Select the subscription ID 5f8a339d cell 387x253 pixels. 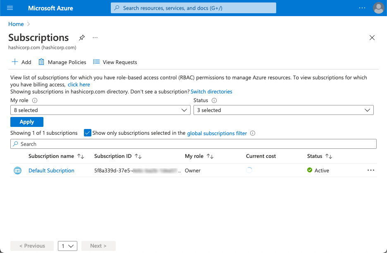click(137, 171)
